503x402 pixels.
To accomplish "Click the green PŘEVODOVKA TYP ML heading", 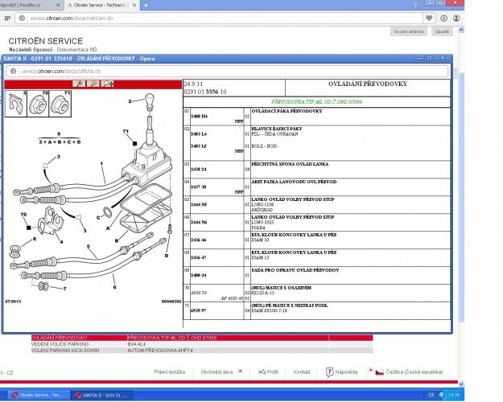I will 316,102.
